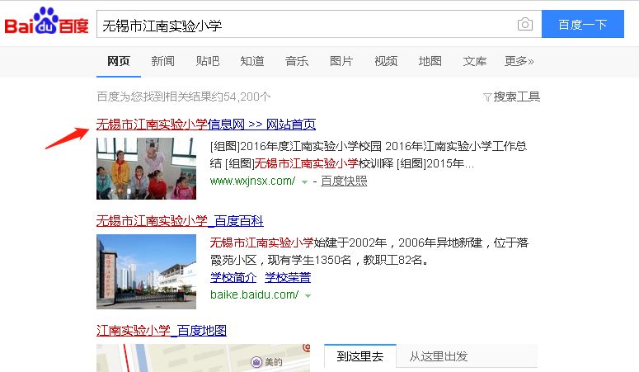The height and width of the screenshot is (372, 639).
Task: Open the school gate photo thumbnail
Action: coord(146,271)
